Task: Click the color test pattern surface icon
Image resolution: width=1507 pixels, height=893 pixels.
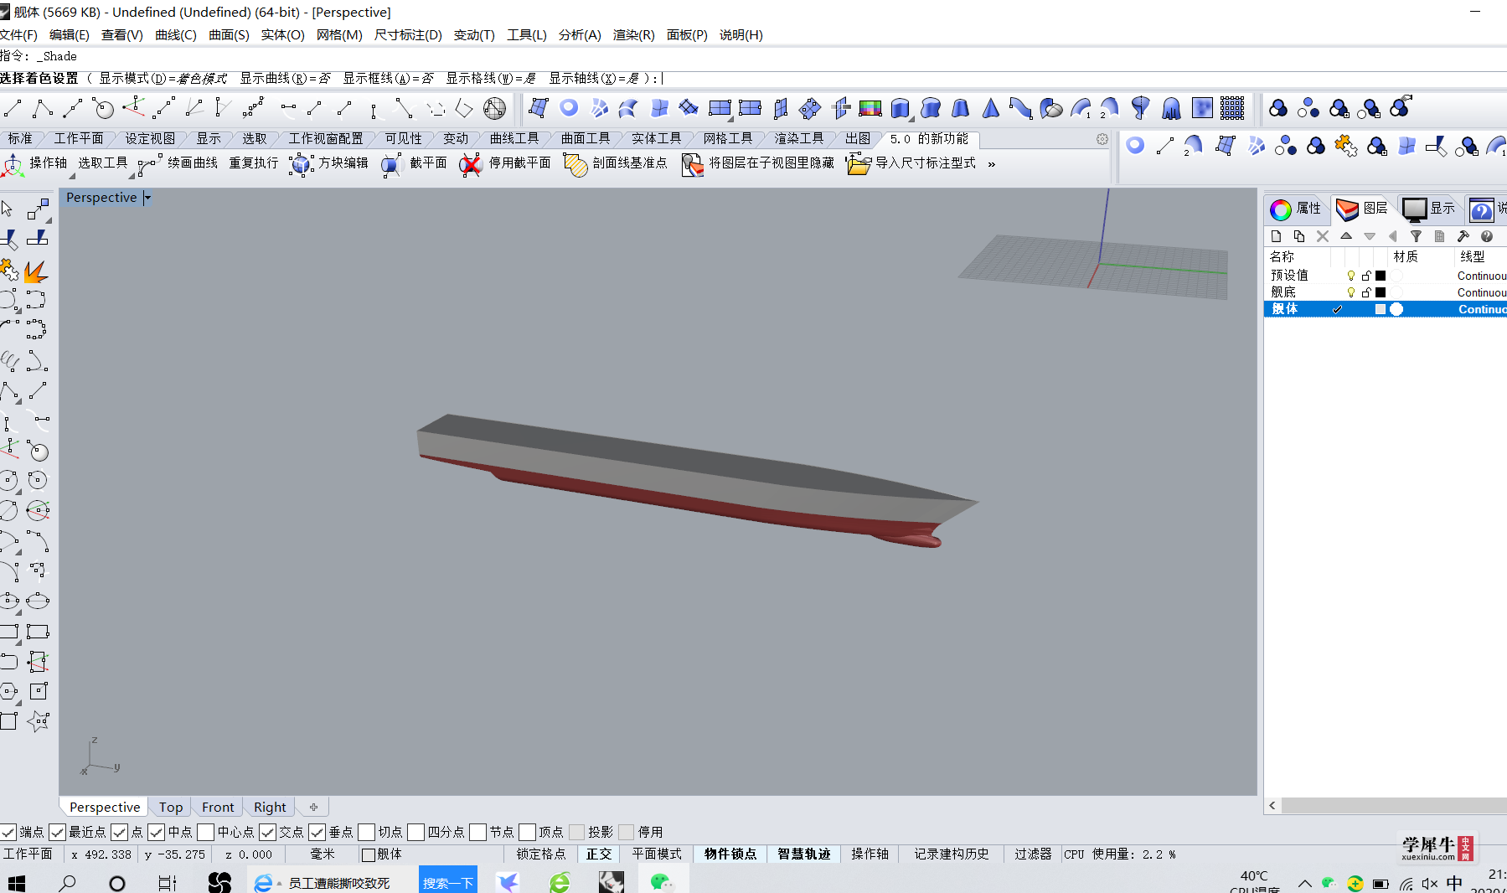Action: click(870, 108)
